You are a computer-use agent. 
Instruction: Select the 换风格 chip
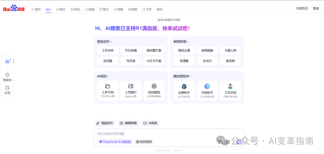(230, 61)
